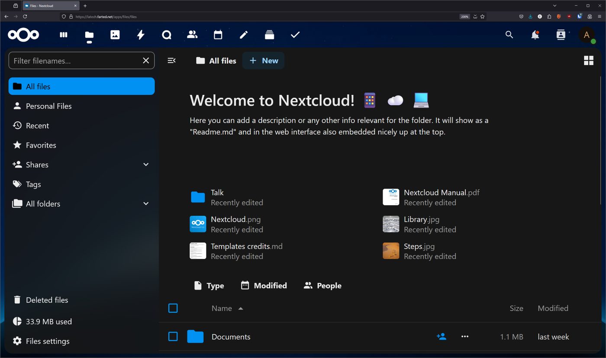This screenshot has height=358, width=606.
Task: Open the New file menu
Action: point(264,61)
